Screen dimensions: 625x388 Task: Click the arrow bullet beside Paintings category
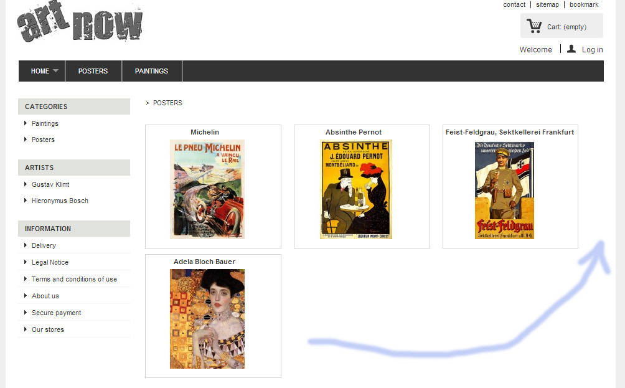(x=26, y=123)
